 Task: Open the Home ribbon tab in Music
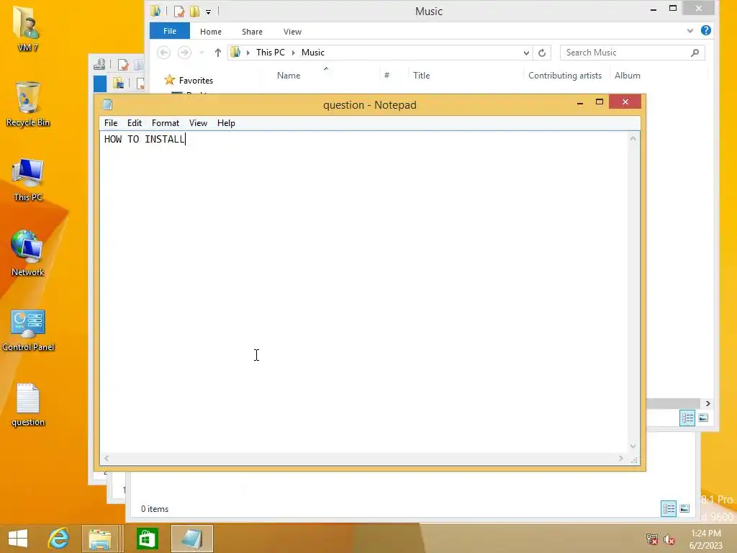(x=211, y=32)
